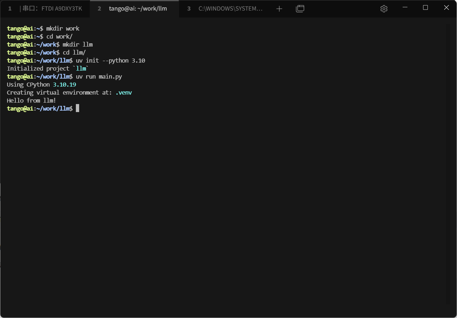This screenshot has height=318, width=457.
Task: Click the 'Using CPython' output text
Action: [x=28, y=84]
